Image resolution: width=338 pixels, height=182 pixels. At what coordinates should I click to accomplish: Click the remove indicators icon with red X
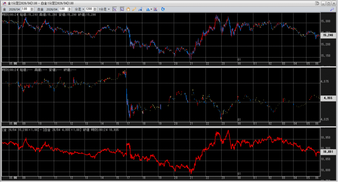155,9
